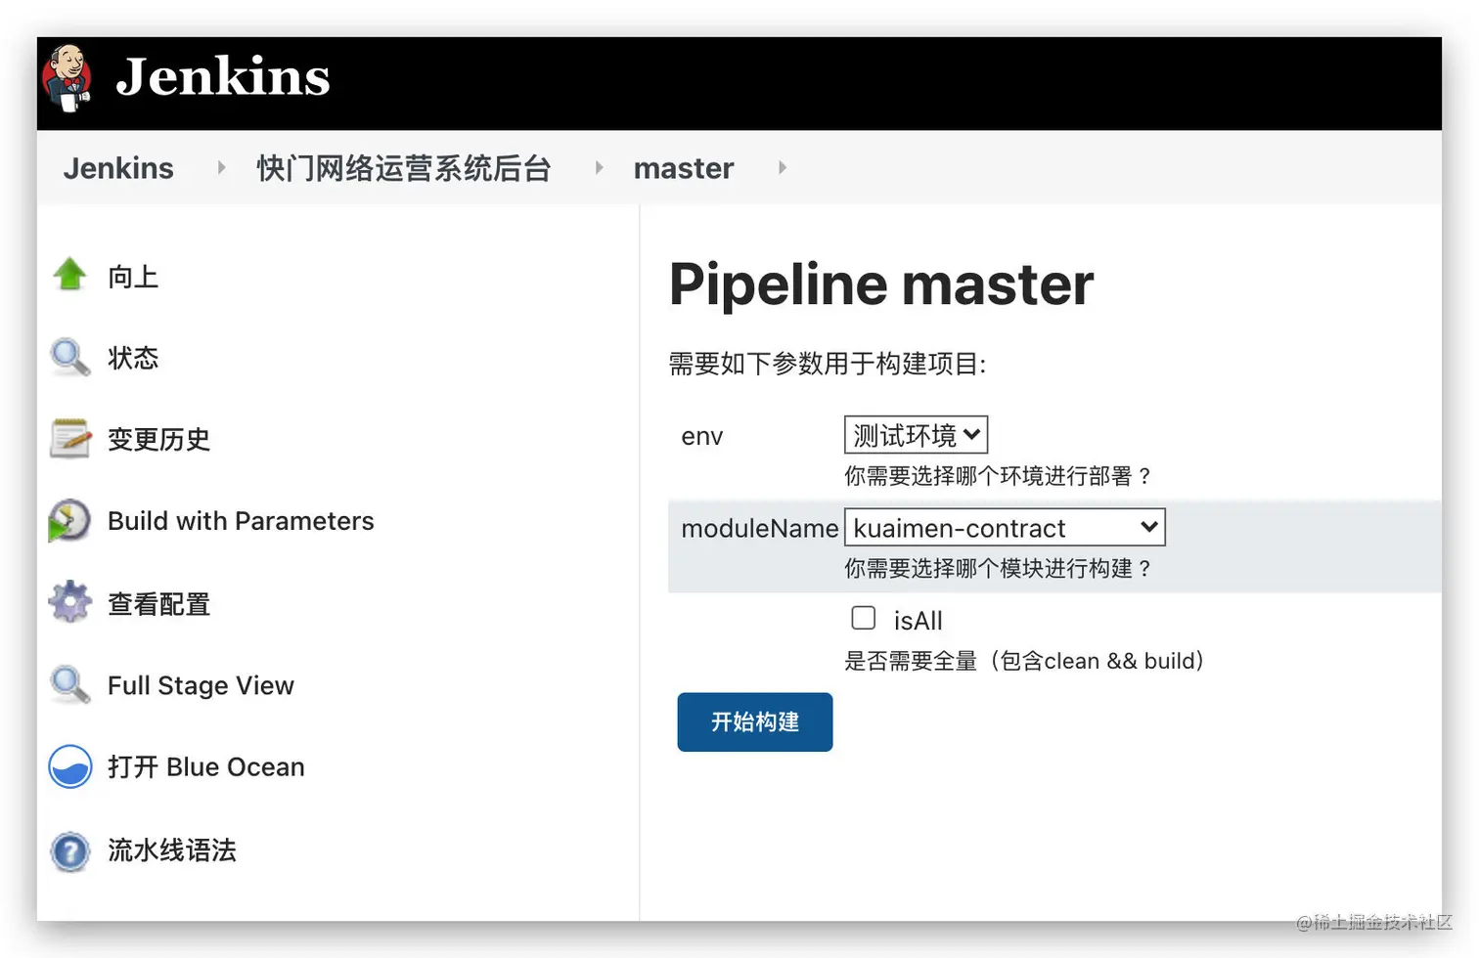This screenshot has height=958, width=1479.
Task: Click the env parameter label
Action: pyautogui.click(x=702, y=436)
